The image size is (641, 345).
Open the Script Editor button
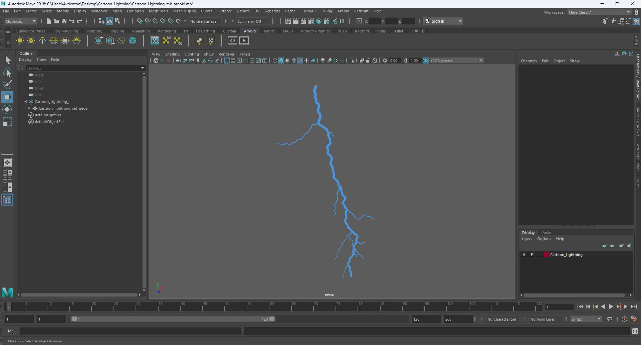(635, 331)
